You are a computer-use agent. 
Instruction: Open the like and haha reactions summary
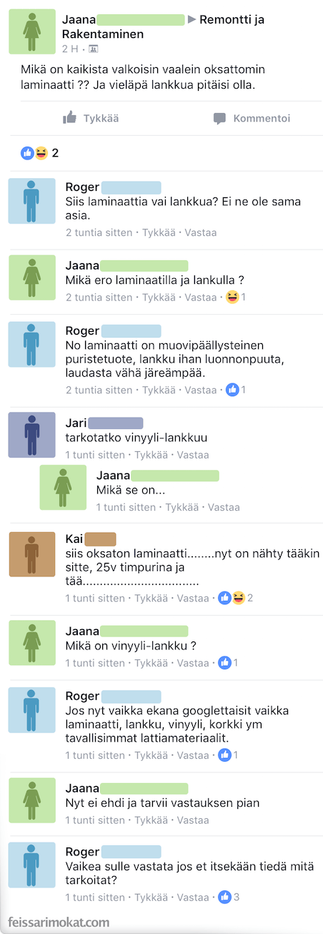coord(40,153)
